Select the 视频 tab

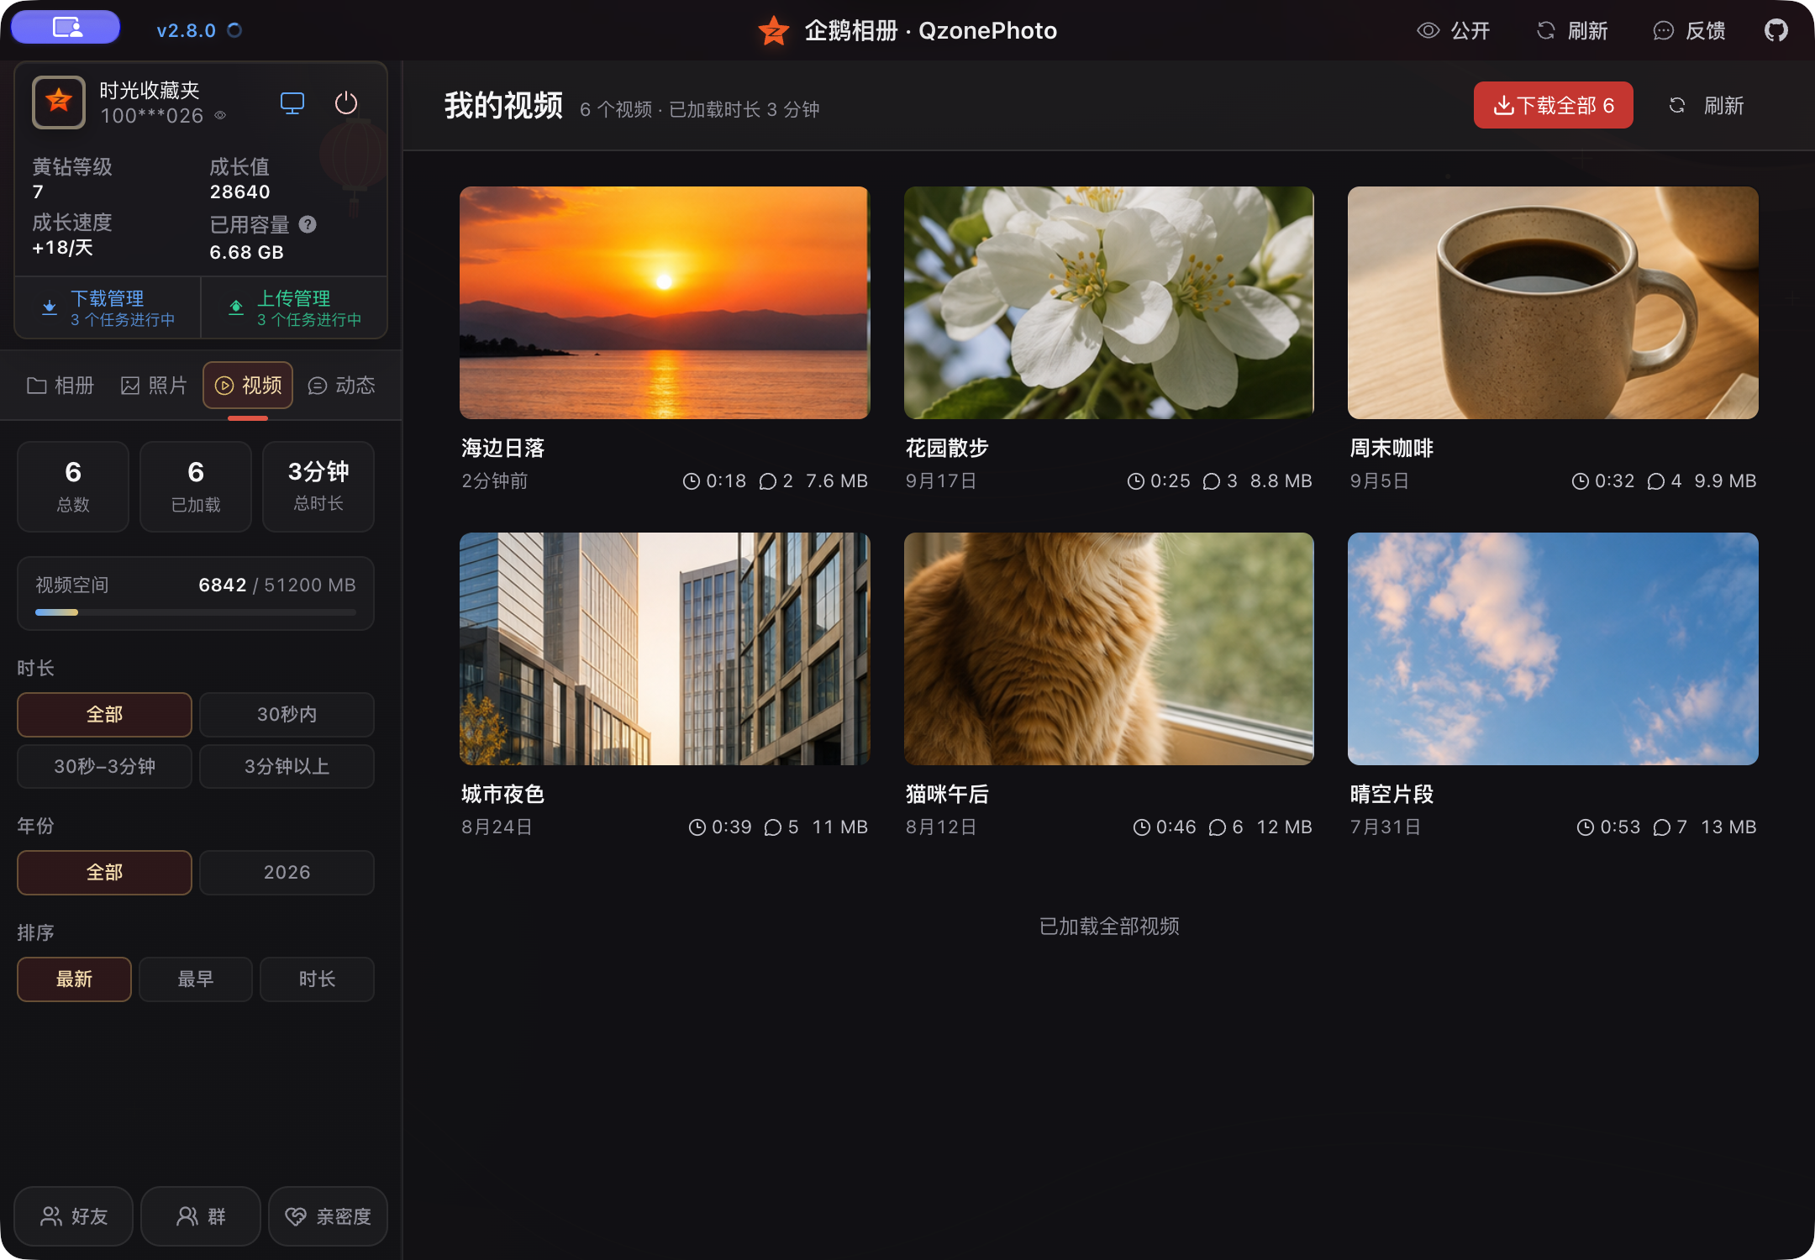(x=248, y=386)
